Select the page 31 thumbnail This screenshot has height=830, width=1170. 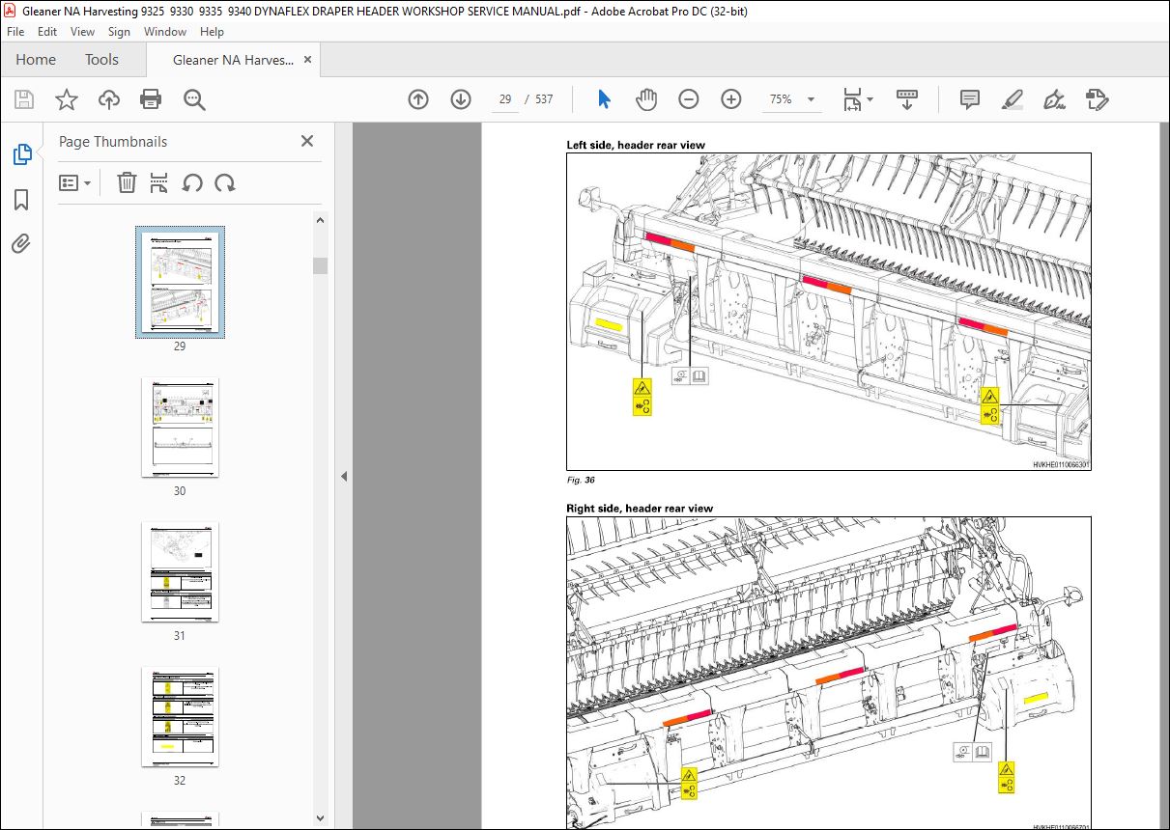click(x=180, y=571)
